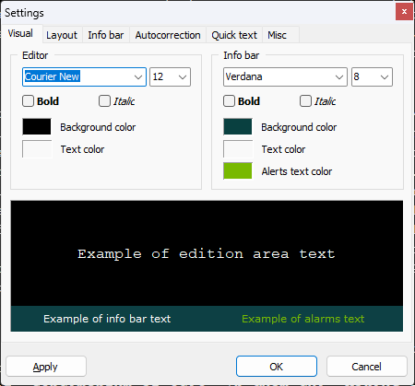The width and height of the screenshot is (415, 386).
Task: Change the green Alerts text color swatch
Action: [238, 170]
